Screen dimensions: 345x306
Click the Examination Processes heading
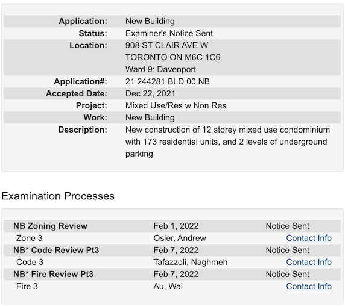(58, 196)
